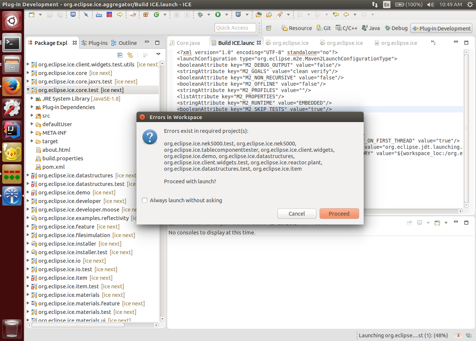Click the Open Console icon in Console view

(438, 223)
